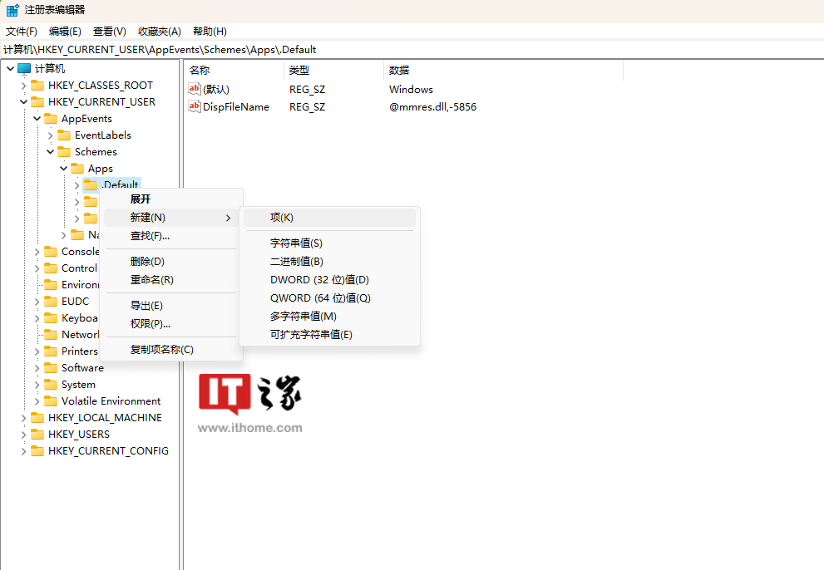Choose 权限(P)... in the context menu
Image resolution: width=824 pixels, height=570 pixels.
point(173,324)
